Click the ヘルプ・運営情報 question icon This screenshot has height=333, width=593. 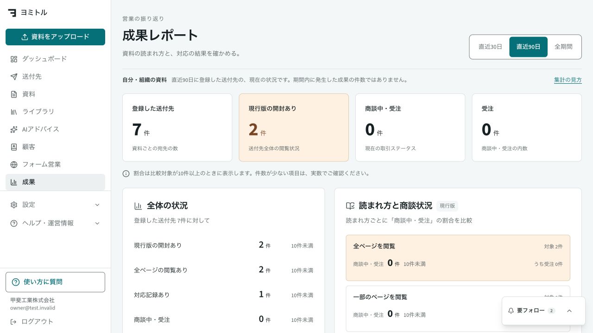[x=14, y=223]
